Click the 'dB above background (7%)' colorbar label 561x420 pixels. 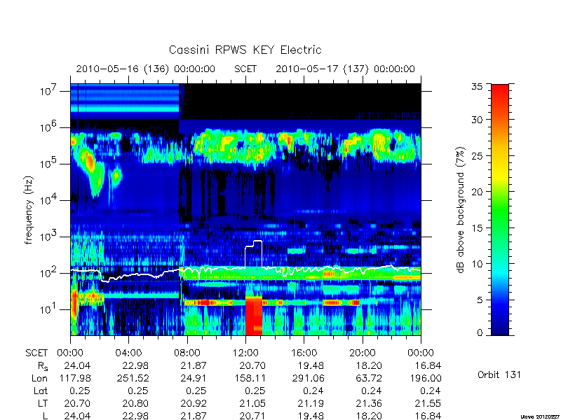point(461,210)
